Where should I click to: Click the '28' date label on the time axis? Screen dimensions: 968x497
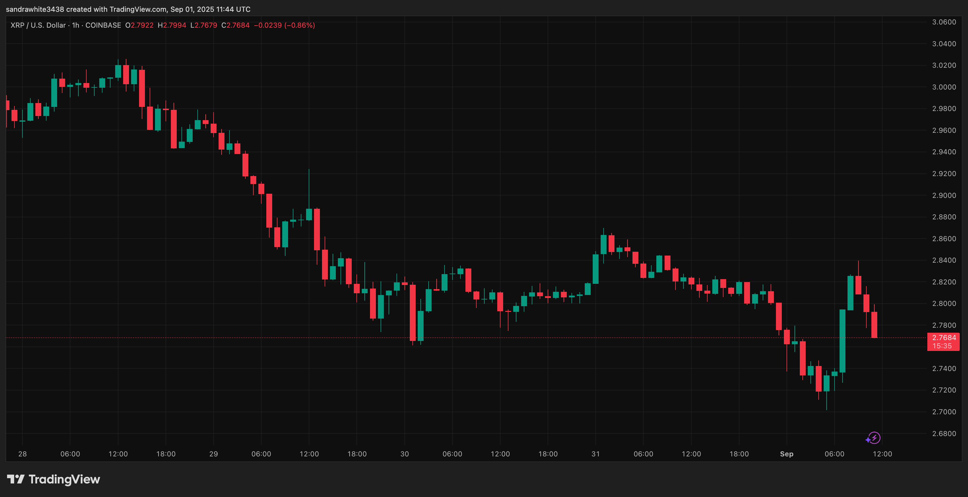click(x=22, y=454)
